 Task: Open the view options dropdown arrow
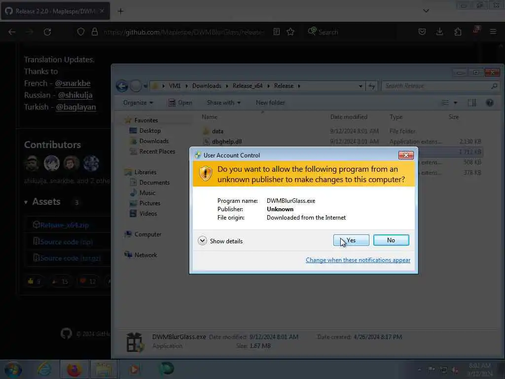(455, 103)
